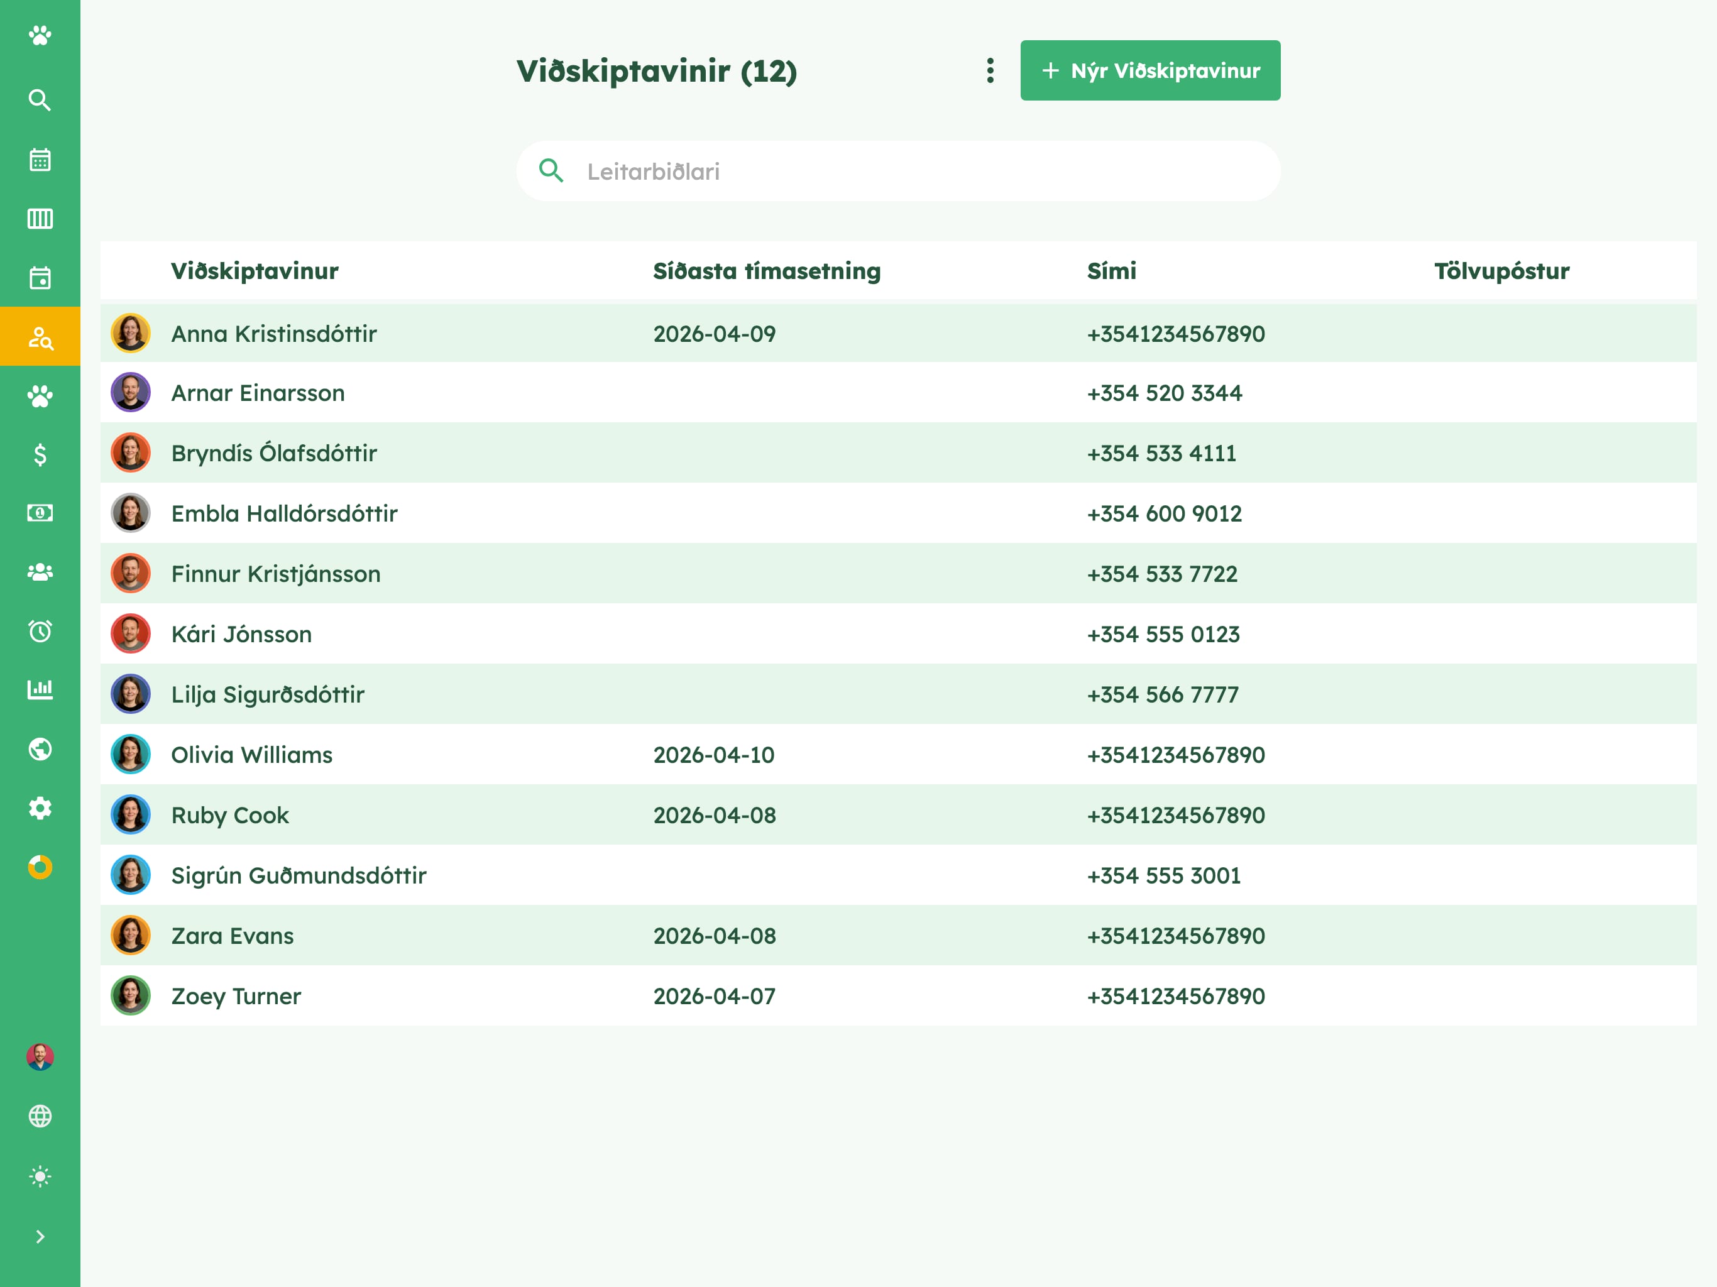1717x1287 pixels.
Task: Toggle the light/dark theme sun icon
Action: (x=40, y=1176)
